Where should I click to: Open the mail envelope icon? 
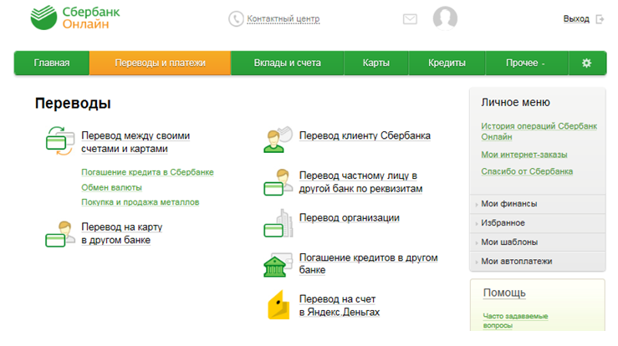(410, 19)
